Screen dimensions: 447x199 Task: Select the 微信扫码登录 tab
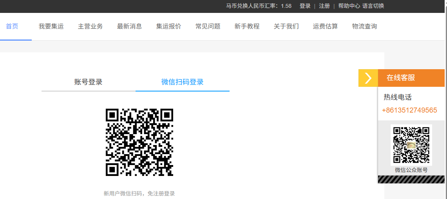pyautogui.click(x=183, y=82)
